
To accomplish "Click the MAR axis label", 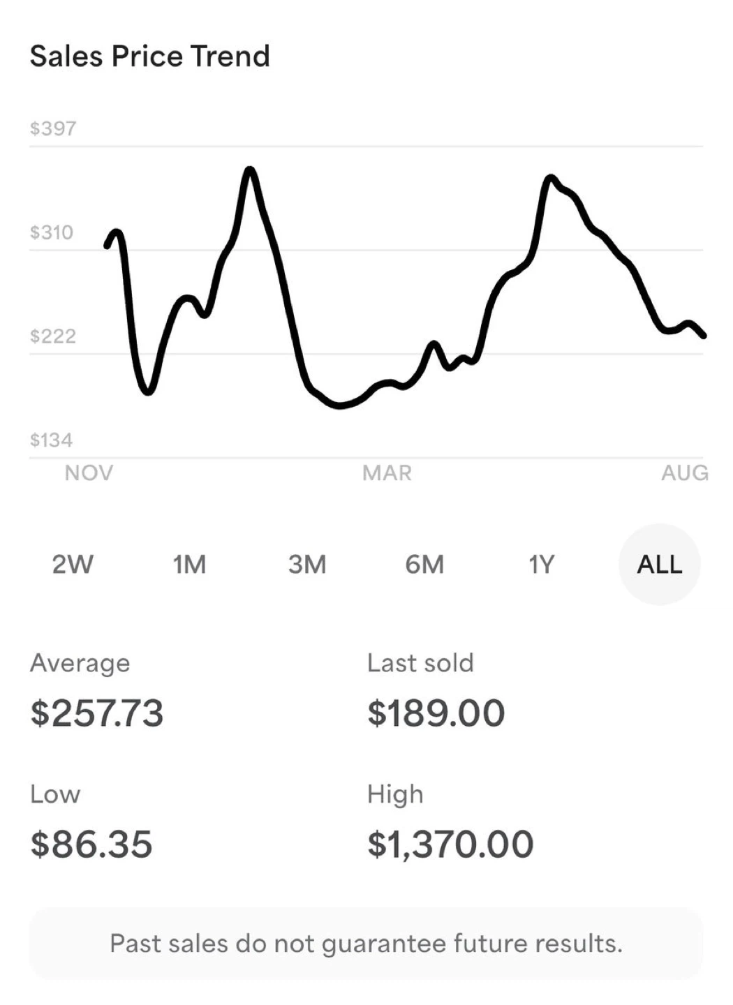I will (x=387, y=473).
